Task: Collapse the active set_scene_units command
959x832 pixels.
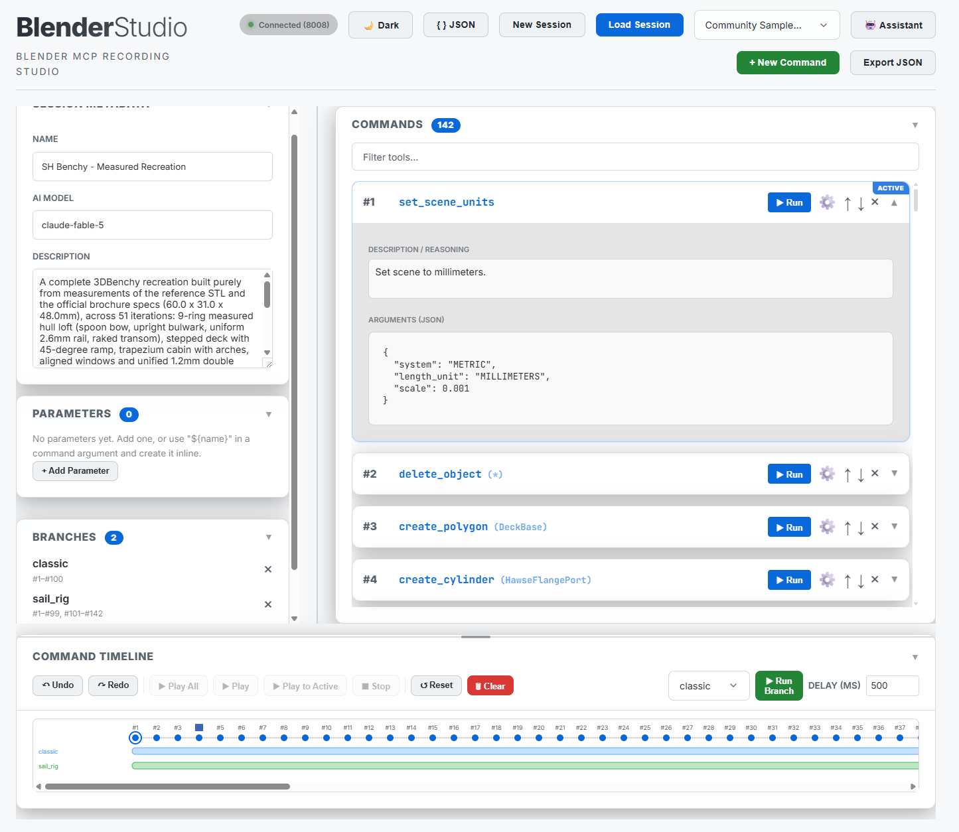Action: click(895, 202)
